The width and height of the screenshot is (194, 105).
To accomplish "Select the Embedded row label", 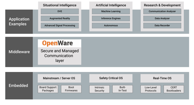I will 19,86.
